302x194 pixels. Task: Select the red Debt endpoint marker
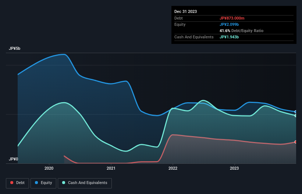coord(296,142)
